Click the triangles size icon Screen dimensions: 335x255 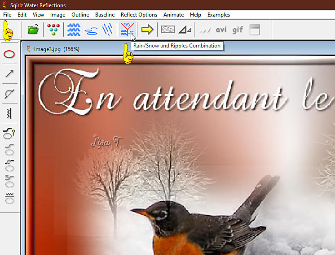185,30
